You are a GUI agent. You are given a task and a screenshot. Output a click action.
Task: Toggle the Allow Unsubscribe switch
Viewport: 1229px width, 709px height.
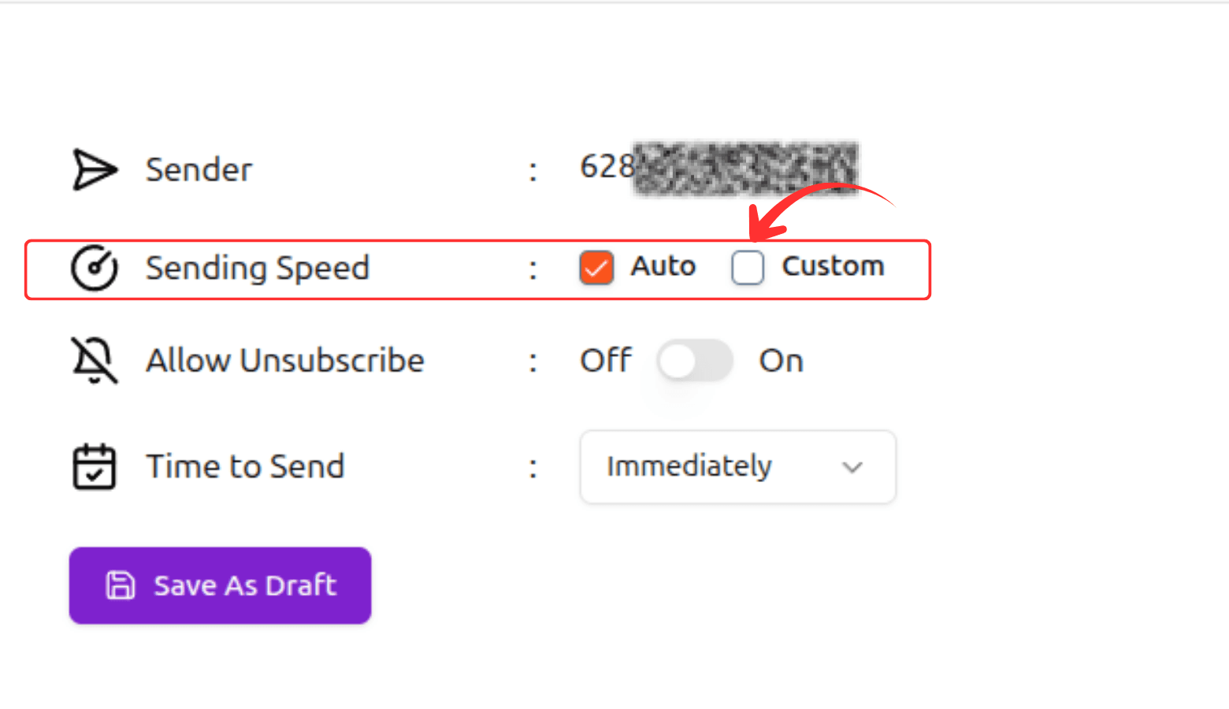tap(695, 361)
